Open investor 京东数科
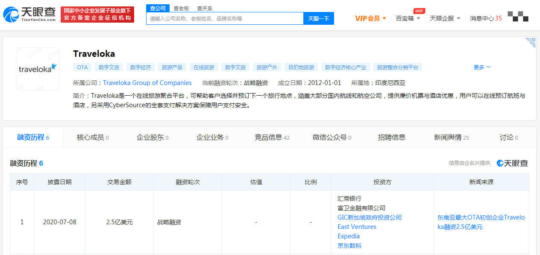Image resolution: width=540 pixels, height=255 pixels. click(349, 246)
